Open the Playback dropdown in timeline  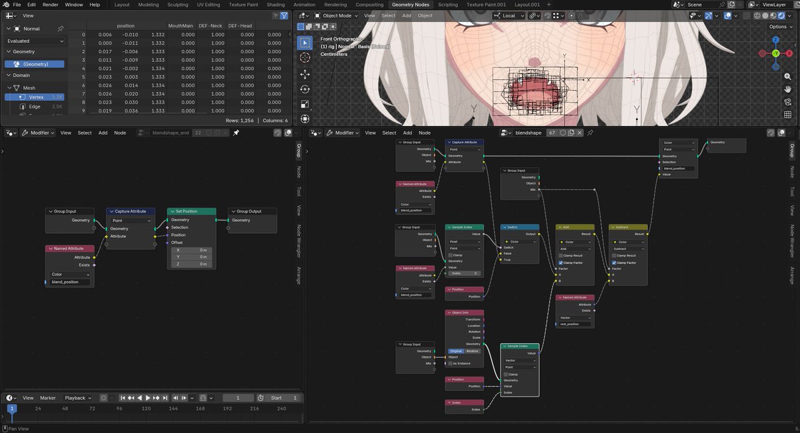tap(77, 398)
